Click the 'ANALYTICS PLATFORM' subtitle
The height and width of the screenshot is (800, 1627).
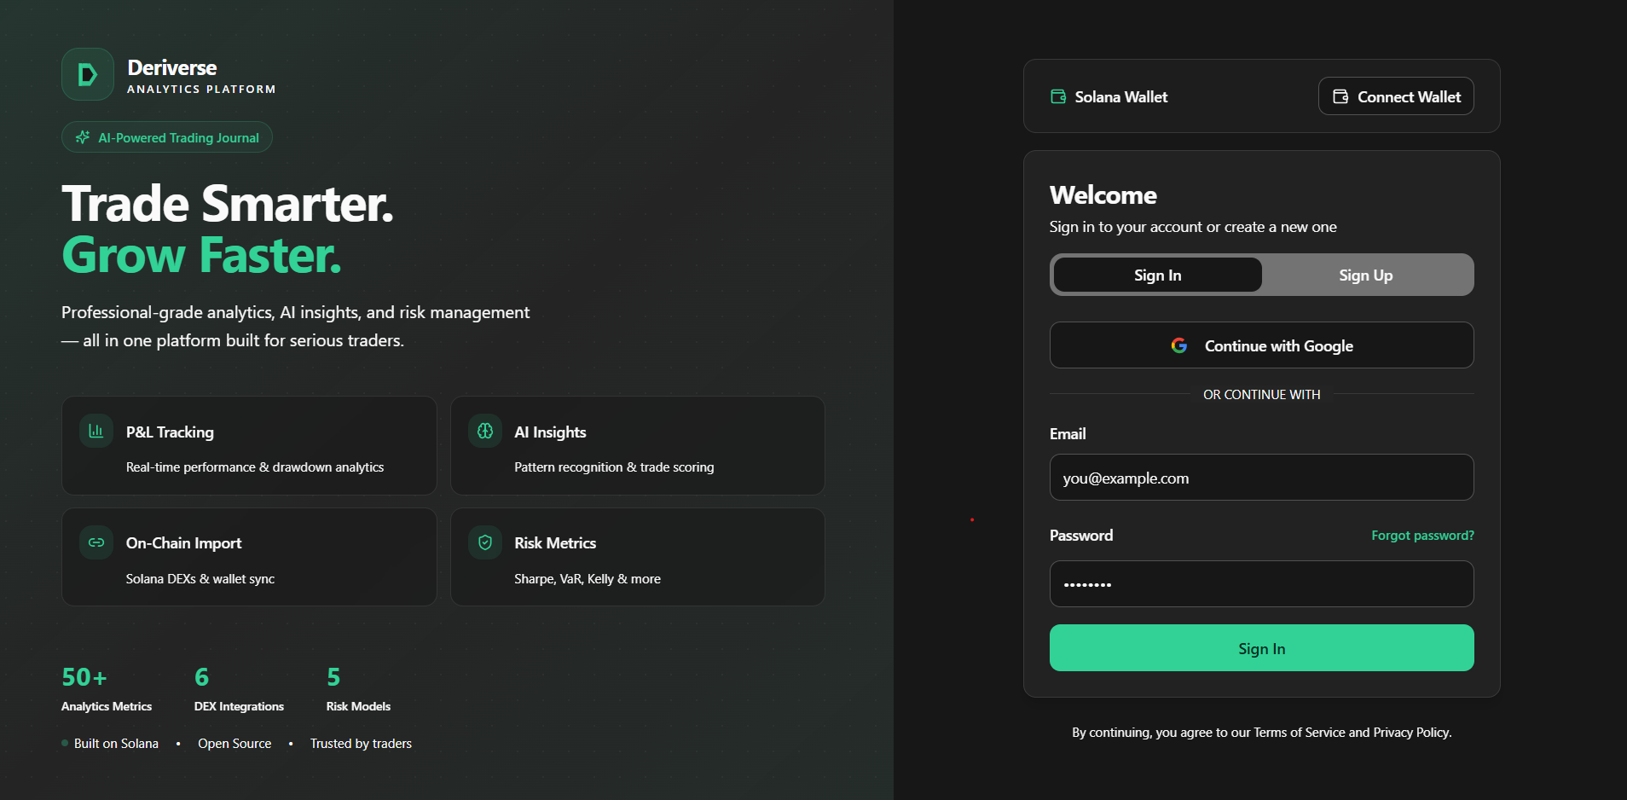(201, 90)
